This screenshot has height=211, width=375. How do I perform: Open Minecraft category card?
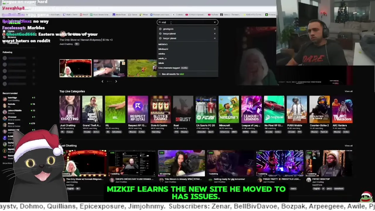[229, 109]
